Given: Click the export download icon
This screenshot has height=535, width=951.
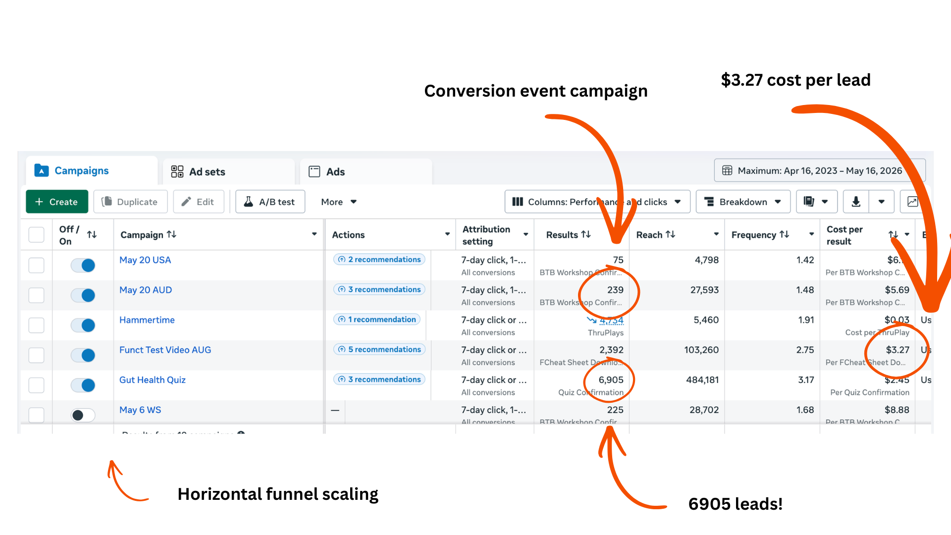Looking at the screenshot, I should click(x=856, y=202).
